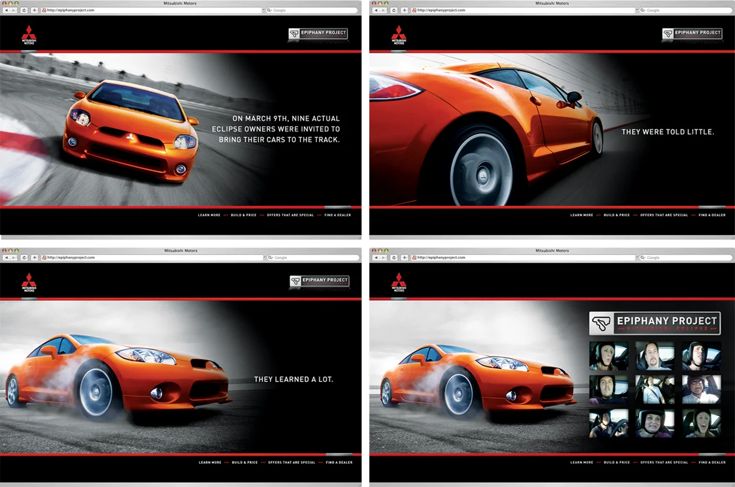Click the Epiphany Project badge in They Were Told Little window
This screenshot has height=487, width=735.
tap(692, 34)
